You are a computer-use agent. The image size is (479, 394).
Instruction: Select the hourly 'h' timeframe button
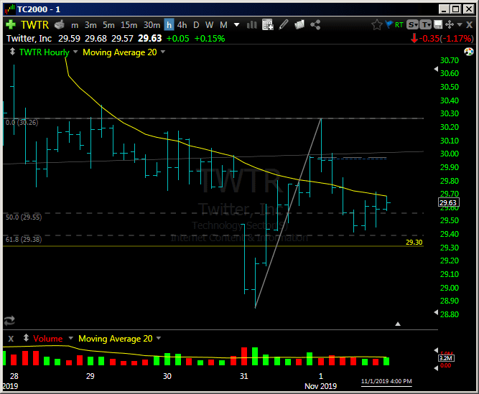[x=169, y=25]
